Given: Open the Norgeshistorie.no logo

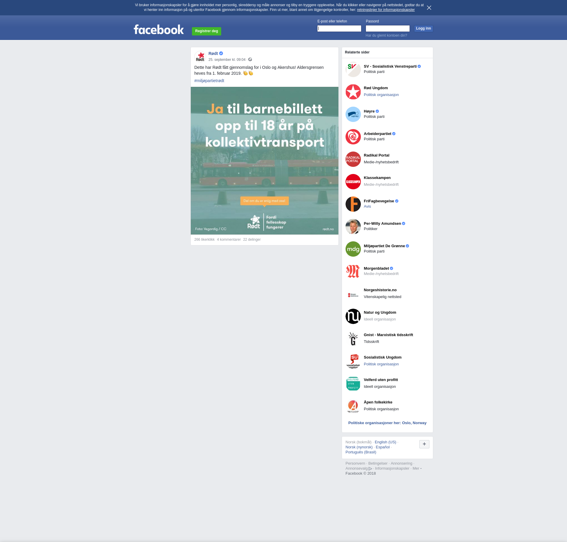Looking at the screenshot, I should coord(353,294).
